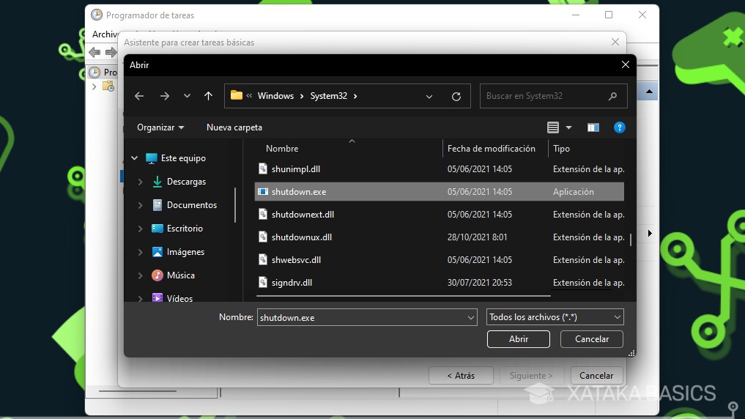Click the forward navigation arrow
The width and height of the screenshot is (745, 419).
[164, 96]
